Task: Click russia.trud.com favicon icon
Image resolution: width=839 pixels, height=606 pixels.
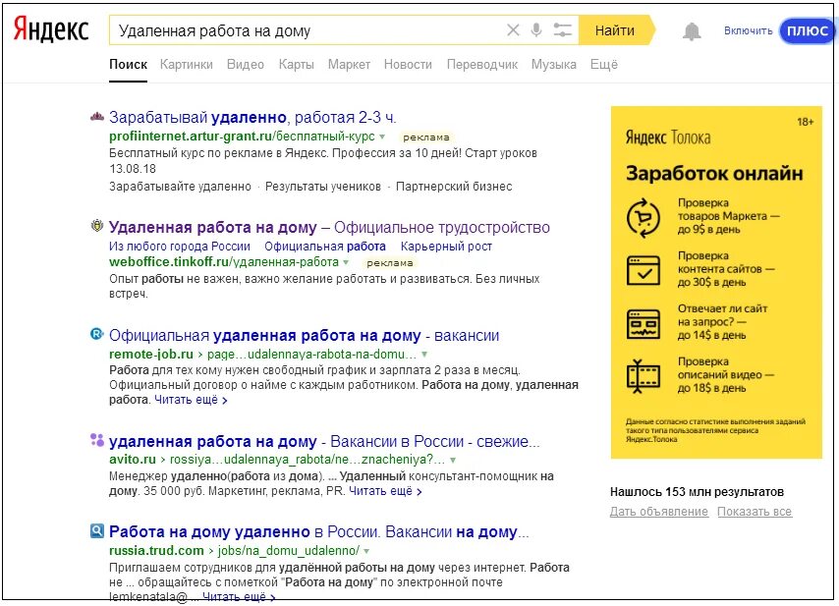Action: coord(97,530)
